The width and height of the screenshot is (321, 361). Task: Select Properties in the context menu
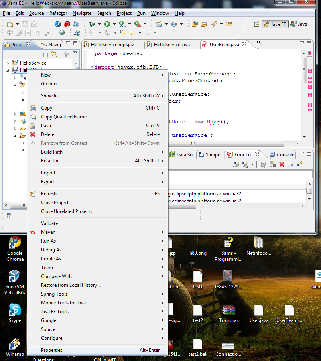coord(98,350)
